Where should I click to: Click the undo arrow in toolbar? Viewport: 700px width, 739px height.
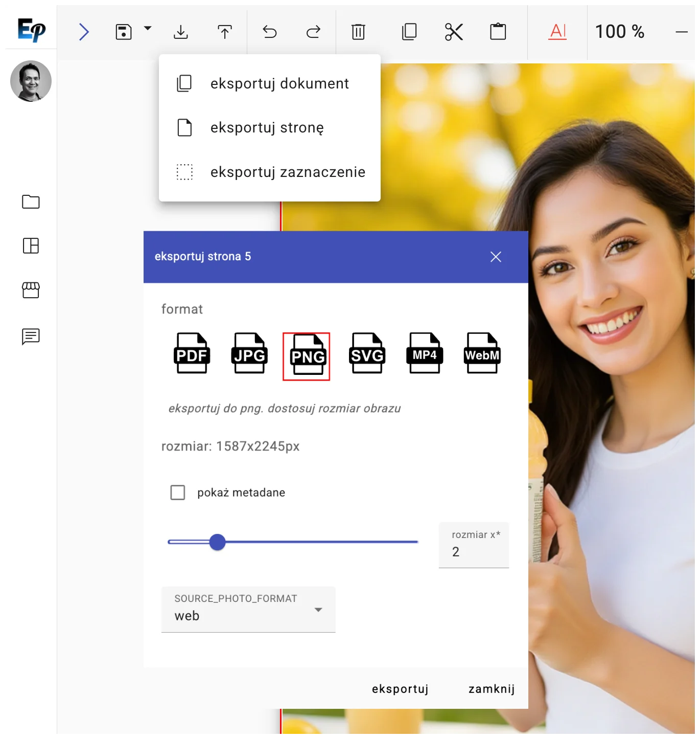(270, 32)
